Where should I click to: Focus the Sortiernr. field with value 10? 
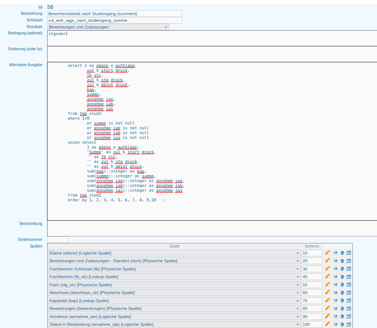(x=312, y=253)
